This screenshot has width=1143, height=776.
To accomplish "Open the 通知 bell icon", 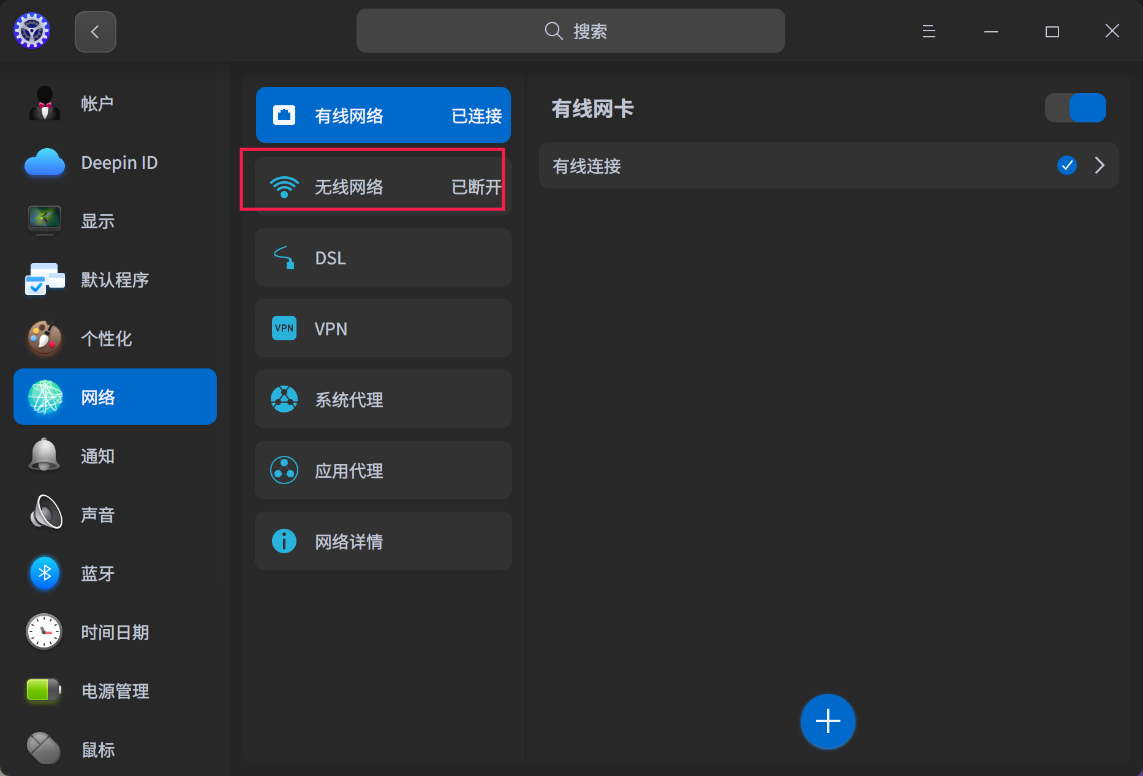I will tap(45, 455).
